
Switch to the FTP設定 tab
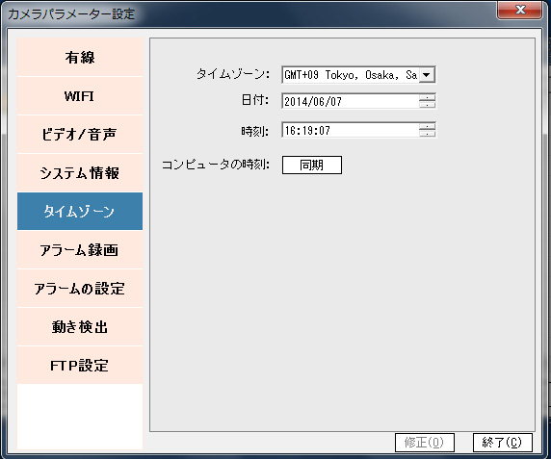click(x=80, y=366)
